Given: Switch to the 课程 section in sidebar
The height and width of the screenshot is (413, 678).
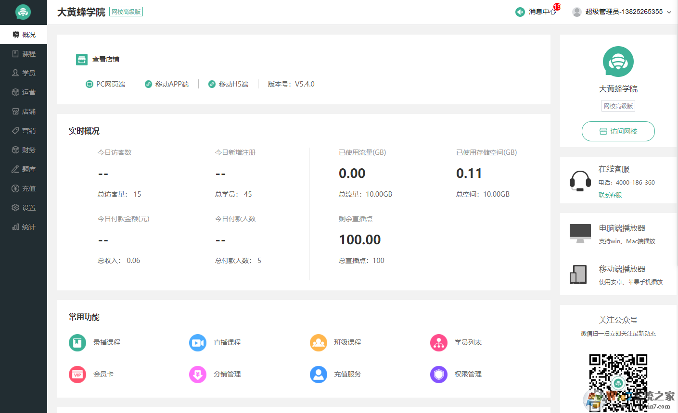Looking at the screenshot, I should (x=23, y=53).
